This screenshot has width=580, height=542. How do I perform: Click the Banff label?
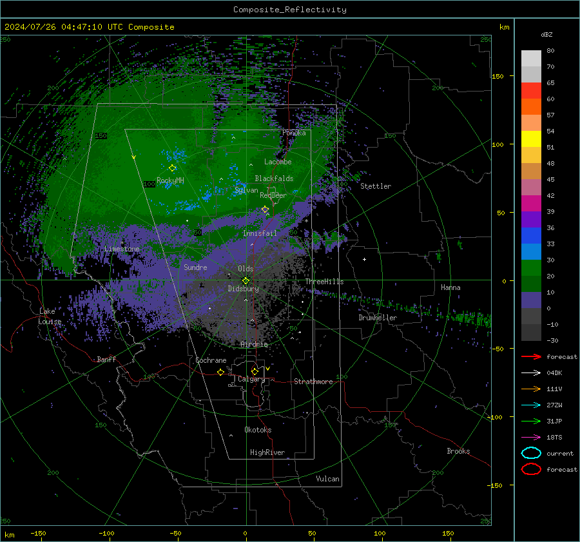106,359
